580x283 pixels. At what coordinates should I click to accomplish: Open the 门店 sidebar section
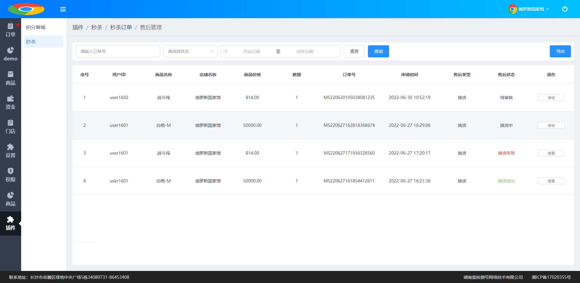11,127
